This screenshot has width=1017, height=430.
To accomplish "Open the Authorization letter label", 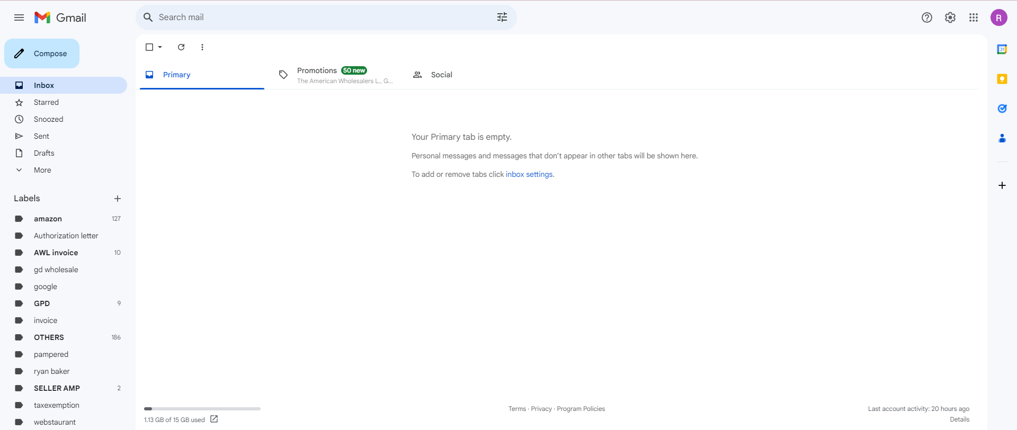I will 64,236.
